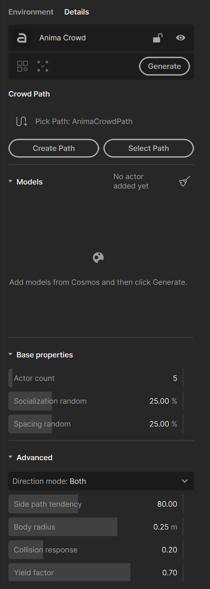Click the Body radius slider
Viewport: 210px width, 589px height.
[96, 527]
